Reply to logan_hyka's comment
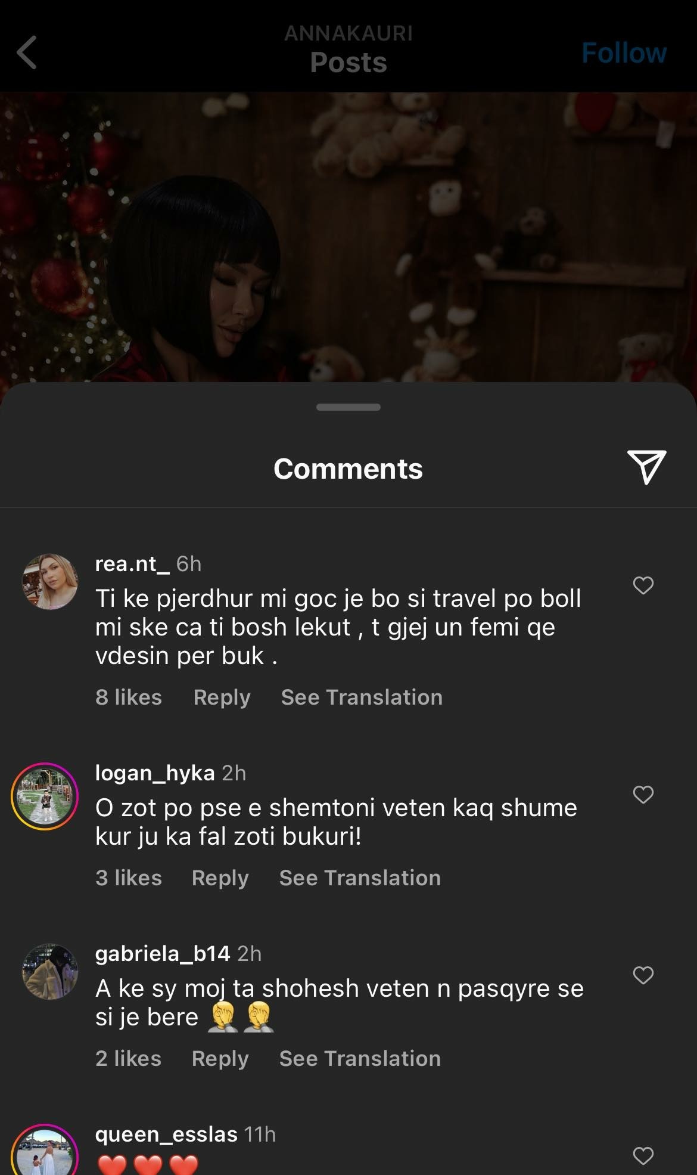The image size is (697, 1175). (220, 878)
